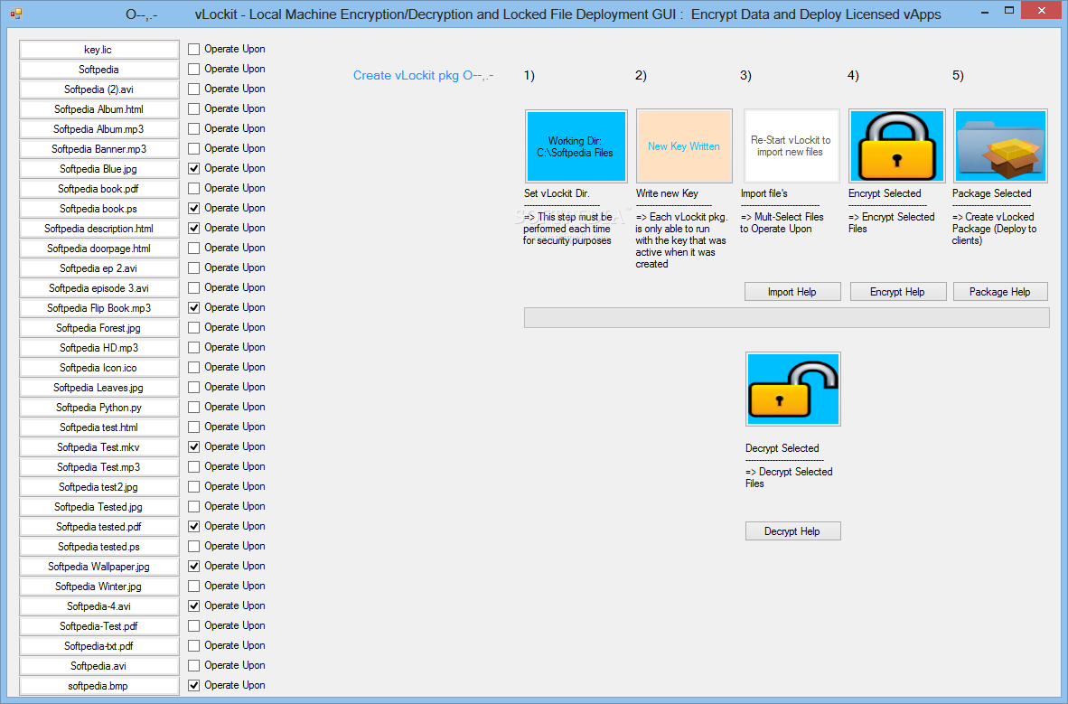Click the Re-Start vLockit import tile

[791, 145]
